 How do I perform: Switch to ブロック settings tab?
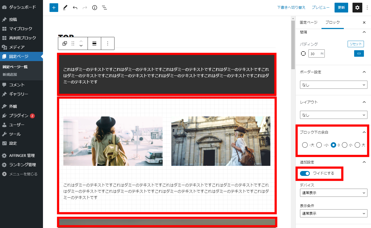tap(333, 23)
